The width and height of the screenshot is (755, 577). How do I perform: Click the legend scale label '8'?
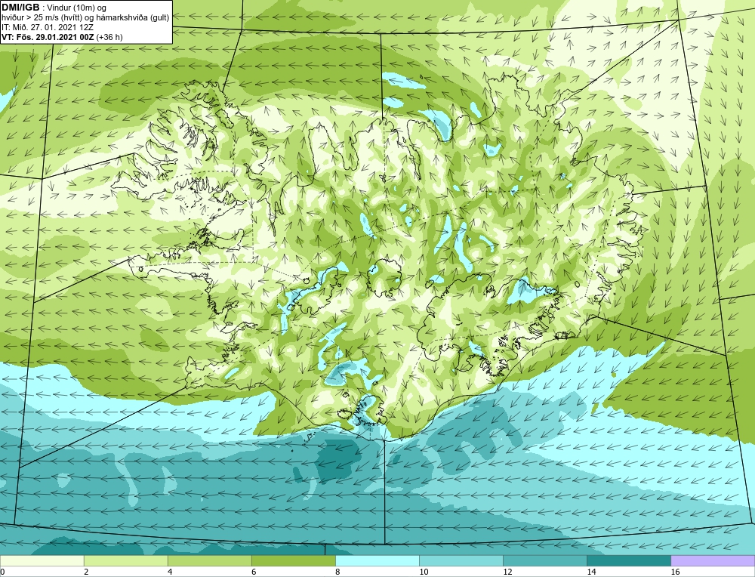(337, 572)
